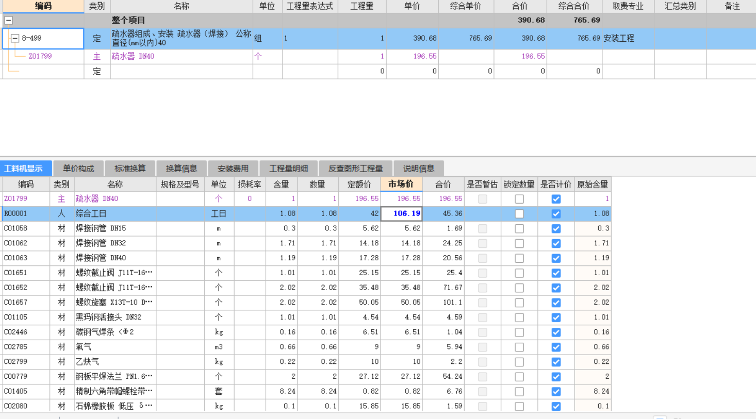Select the 安装工程 cell in 取费专业 column
The height and width of the screenshot is (419, 756).
(628, 39)
